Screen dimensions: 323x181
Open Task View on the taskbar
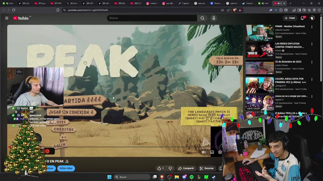(x=155, y=177)
